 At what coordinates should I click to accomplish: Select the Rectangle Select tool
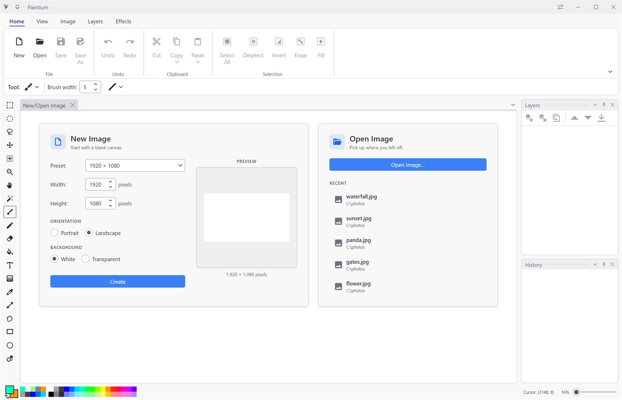[10, 105]
